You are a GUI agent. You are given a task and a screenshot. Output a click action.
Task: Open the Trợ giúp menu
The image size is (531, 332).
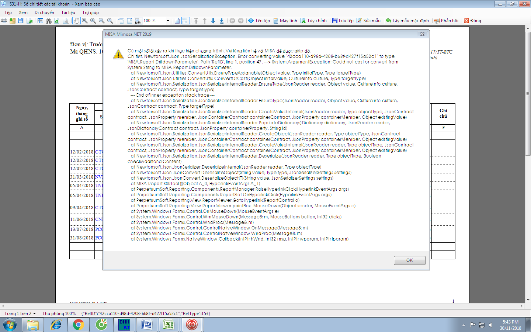click(90, 12)
